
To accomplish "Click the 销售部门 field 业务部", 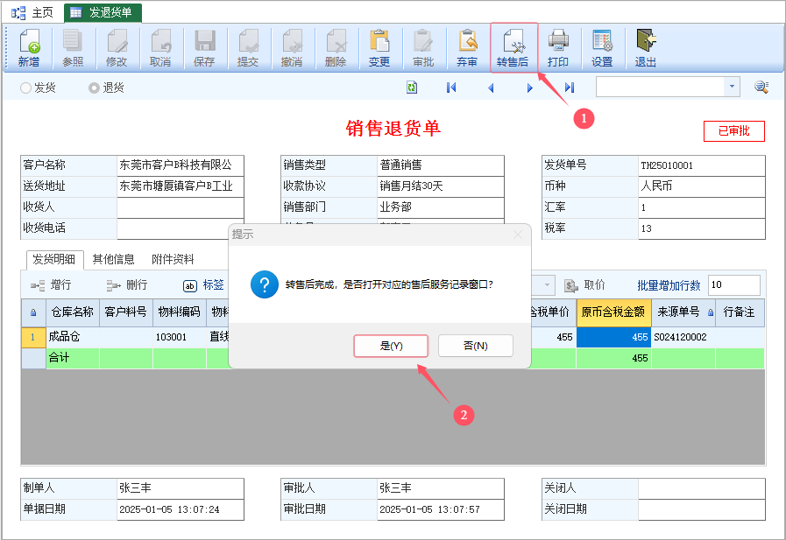I will (x=441, y=207).
